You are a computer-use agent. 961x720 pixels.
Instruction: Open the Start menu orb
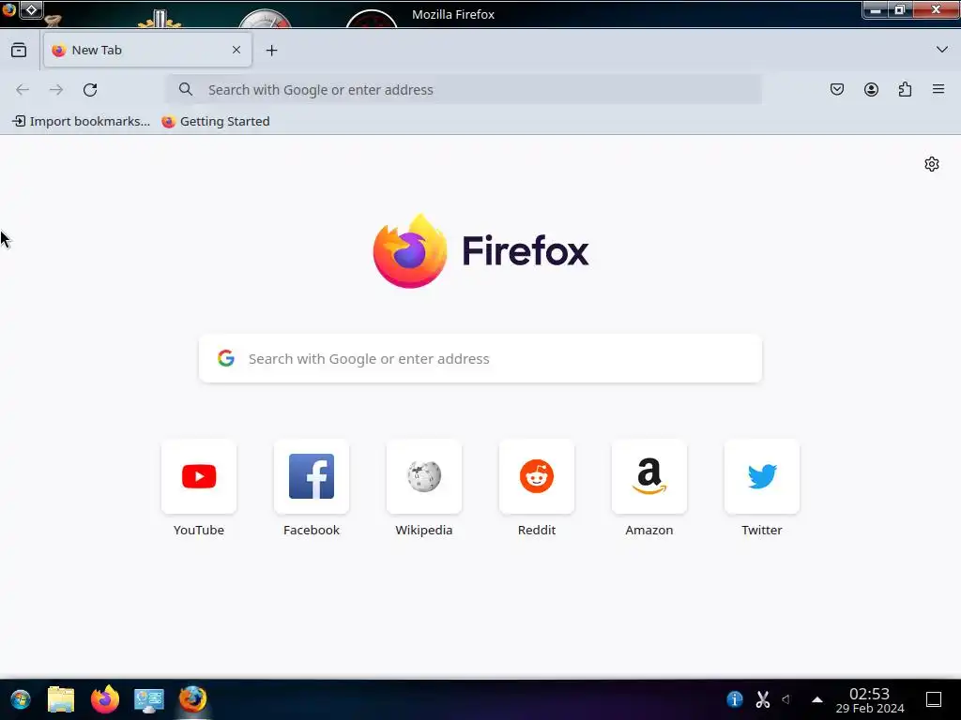pyautogui.click(x=21, y=699)
